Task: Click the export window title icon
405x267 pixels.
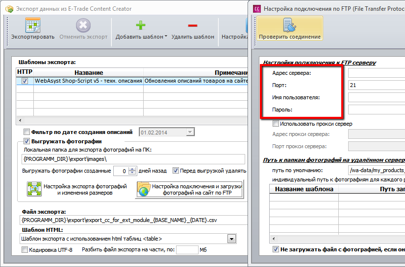Action: click(9, 9)
